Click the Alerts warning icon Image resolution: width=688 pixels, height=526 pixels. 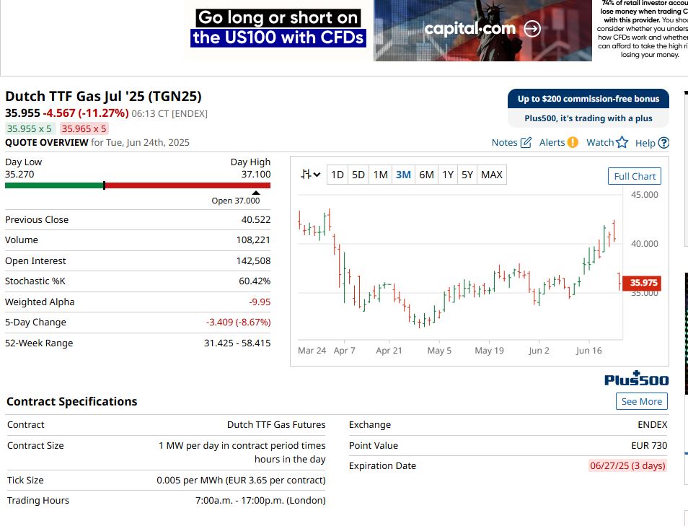[572, 143]
